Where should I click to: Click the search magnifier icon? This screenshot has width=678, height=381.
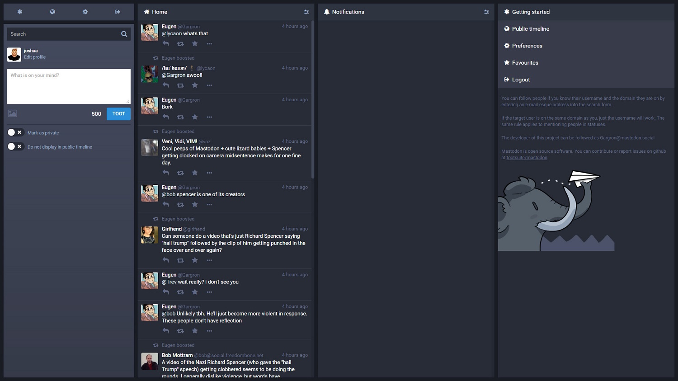124,34
